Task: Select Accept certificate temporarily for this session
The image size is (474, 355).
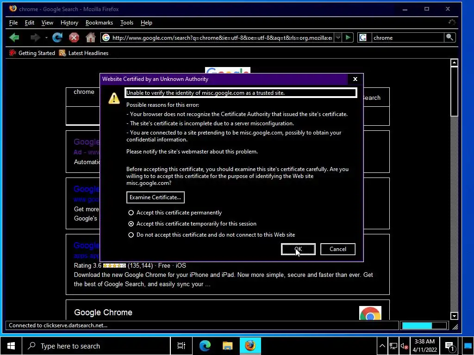Action: 192,224
